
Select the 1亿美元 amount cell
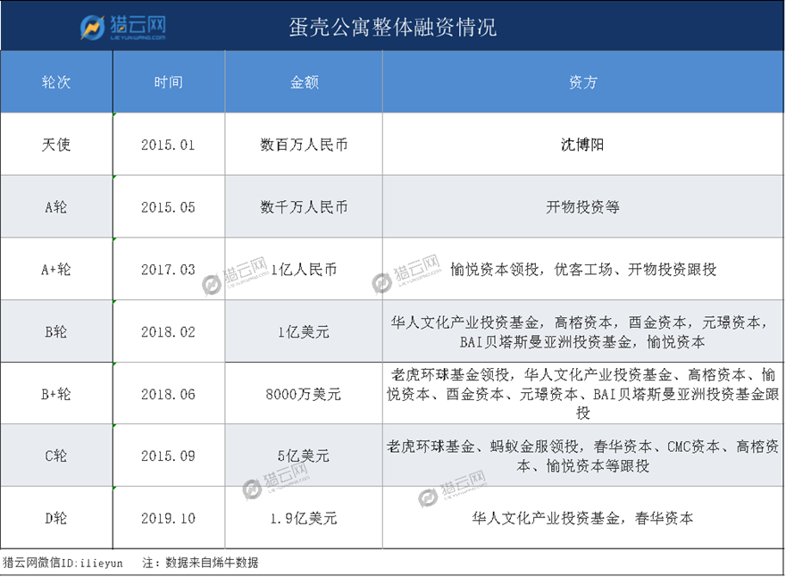[304, 331]
